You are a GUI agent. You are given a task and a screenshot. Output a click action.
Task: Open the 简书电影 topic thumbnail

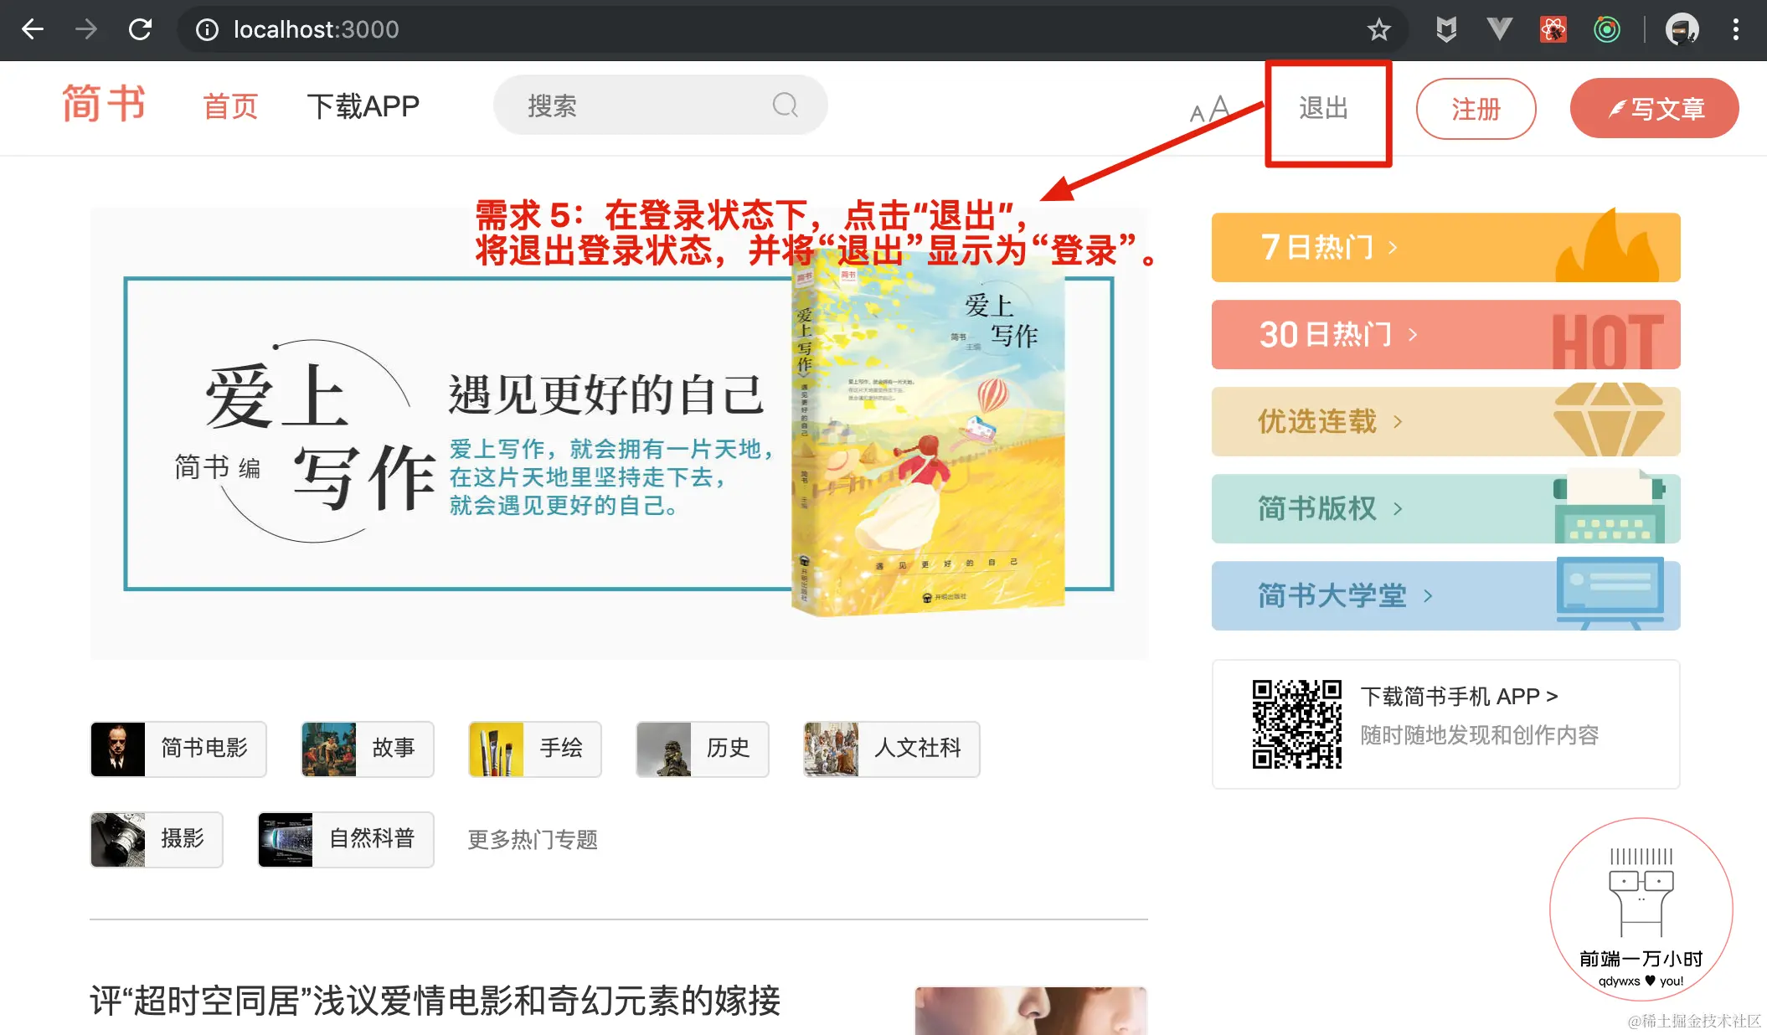pos(118,749)
